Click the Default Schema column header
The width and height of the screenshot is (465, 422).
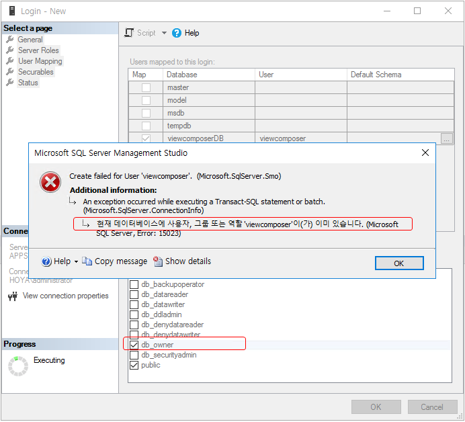[400, 75]
